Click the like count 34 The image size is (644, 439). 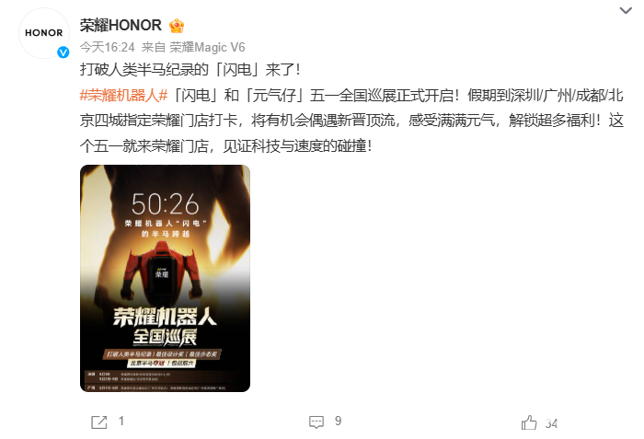tap(551, 423)
